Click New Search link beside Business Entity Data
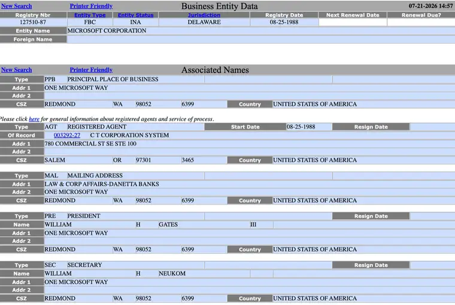The width and height of the screenshot is (455, 305). tap(17, 6)
